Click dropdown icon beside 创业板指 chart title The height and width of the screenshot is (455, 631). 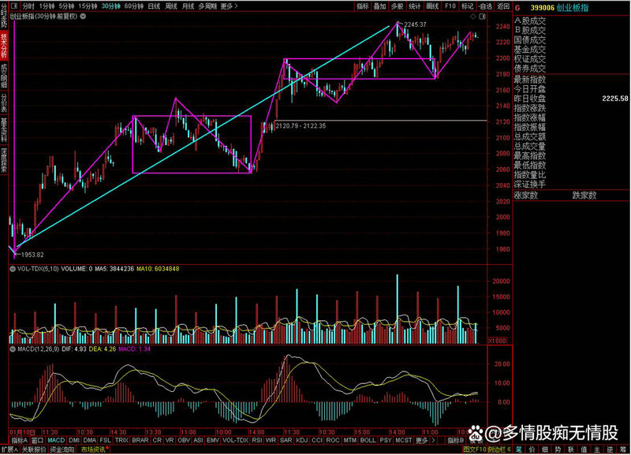pyautogui.click(x=82, y=16)
